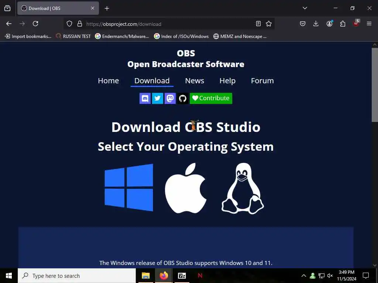Image resolution: width=378 pixels, height=283 pixels.
Task: Click the Firefox taskbar icon
Action: (x=164, y=276)
